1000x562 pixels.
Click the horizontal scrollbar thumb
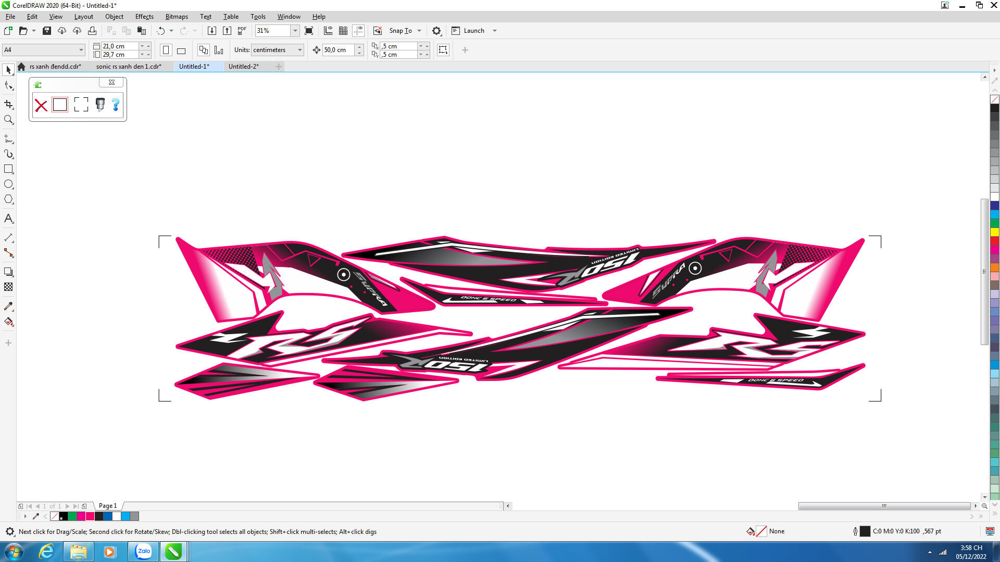(884, 506)
